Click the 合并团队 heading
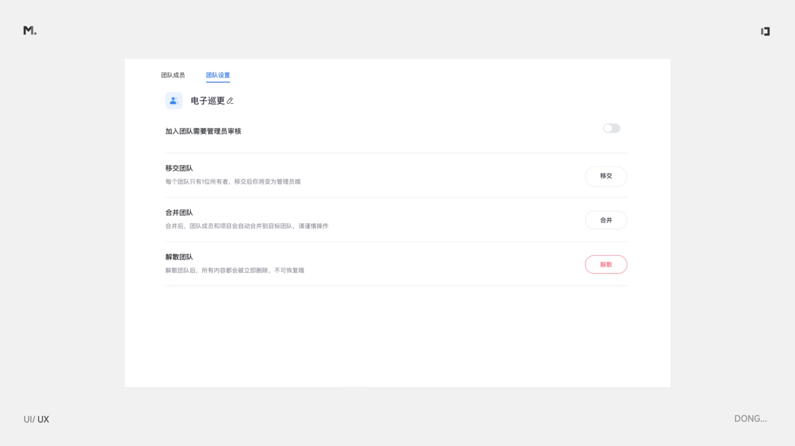Image resolution: width=795 pixels, height=446 pixels. coord(179,213)
